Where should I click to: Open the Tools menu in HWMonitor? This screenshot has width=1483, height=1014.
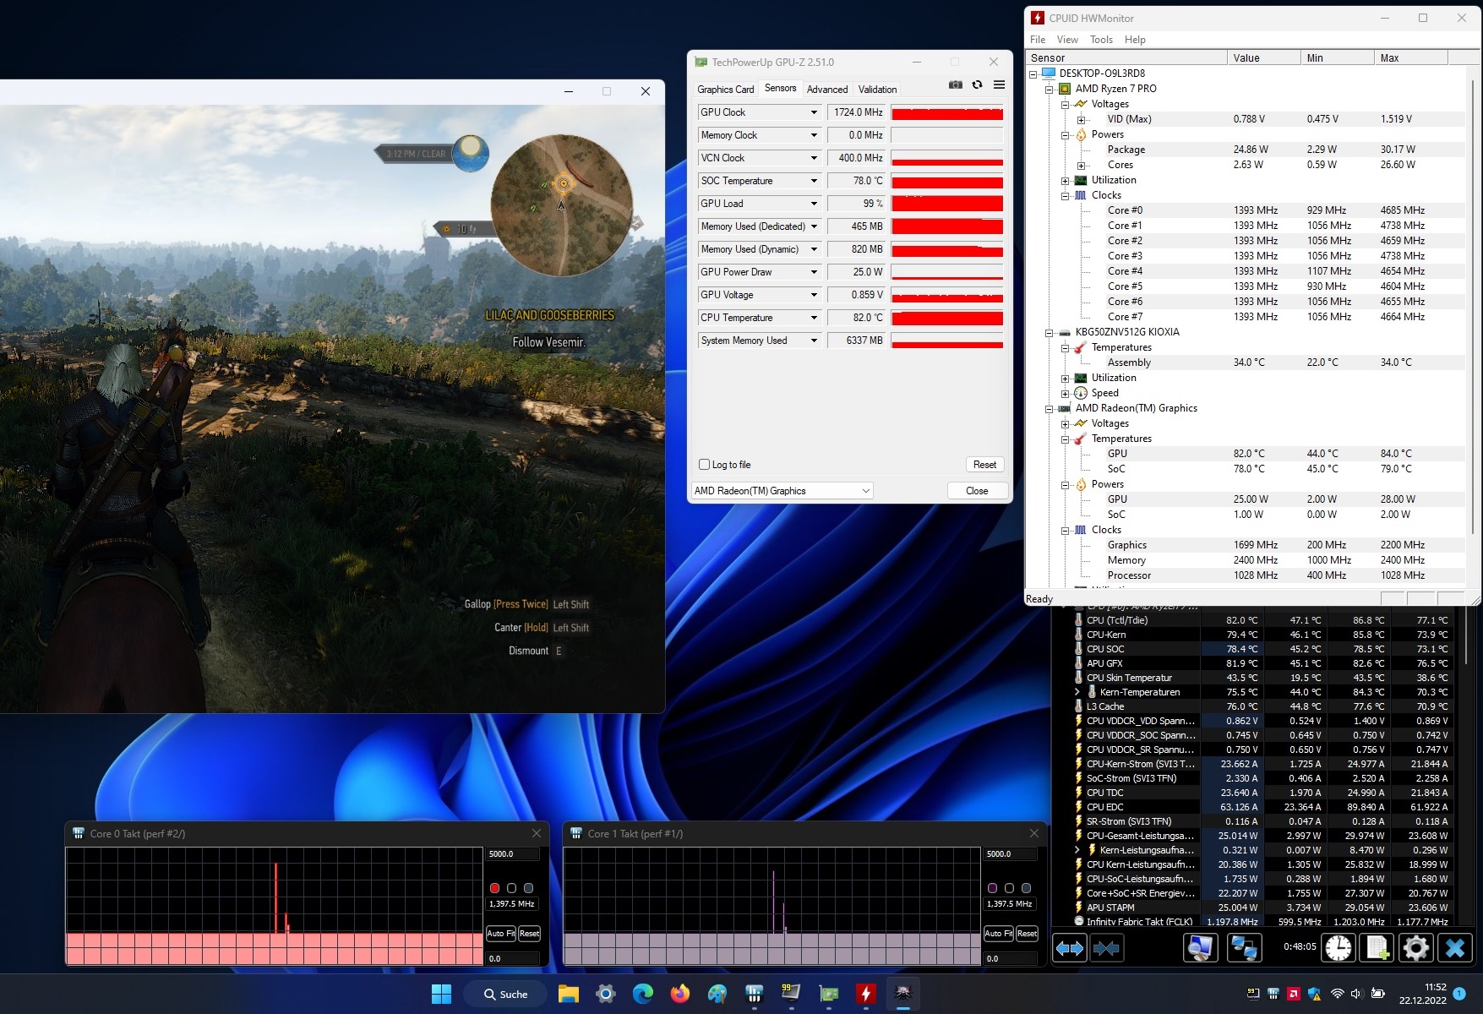[1101, 40]
